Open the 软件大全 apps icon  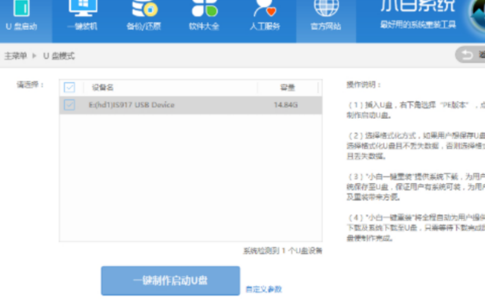pyautogui.click(x=204, y=8)
